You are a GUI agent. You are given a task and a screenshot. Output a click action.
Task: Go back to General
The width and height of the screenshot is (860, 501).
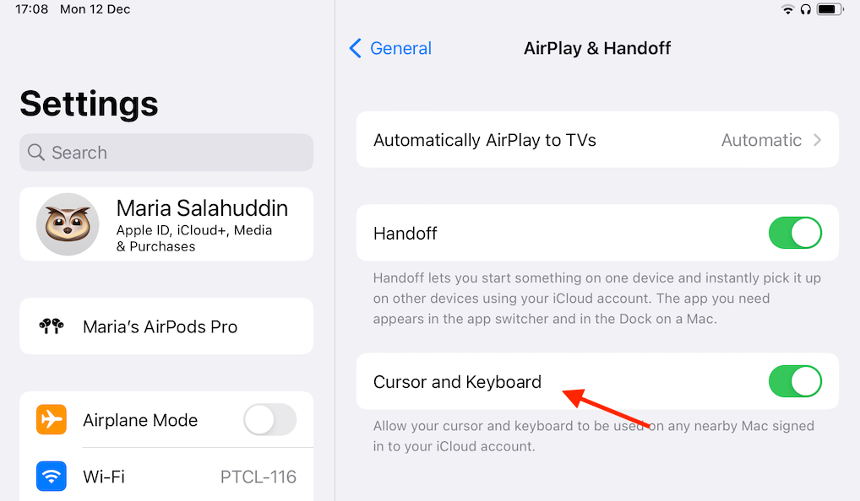(390, 48)
